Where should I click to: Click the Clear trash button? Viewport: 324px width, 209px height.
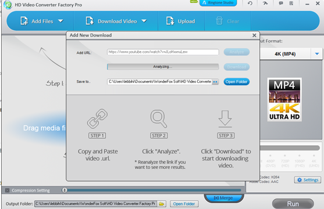(227, 21)
